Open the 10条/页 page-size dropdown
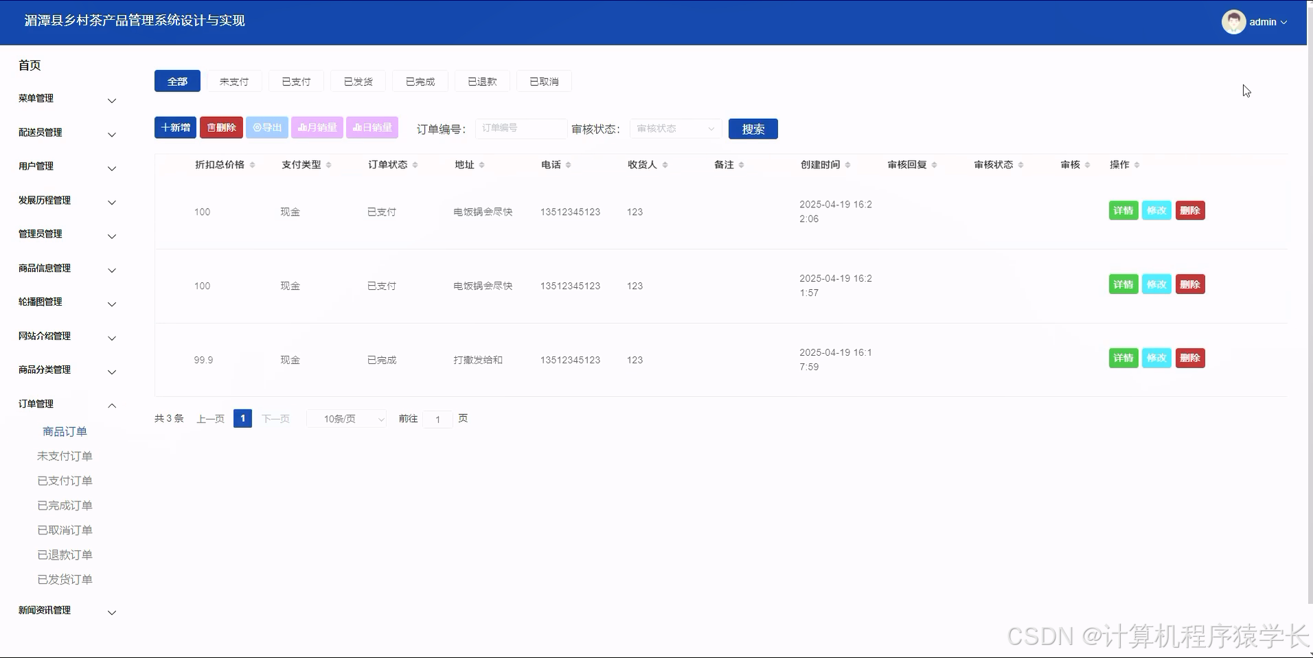The image size is (1313, 658). click(x=346, y=418)
